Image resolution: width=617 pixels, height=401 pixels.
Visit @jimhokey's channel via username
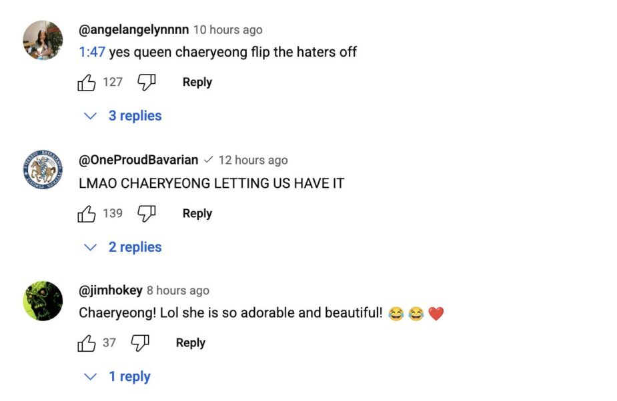pyautogui.click(x=110, y=290)
